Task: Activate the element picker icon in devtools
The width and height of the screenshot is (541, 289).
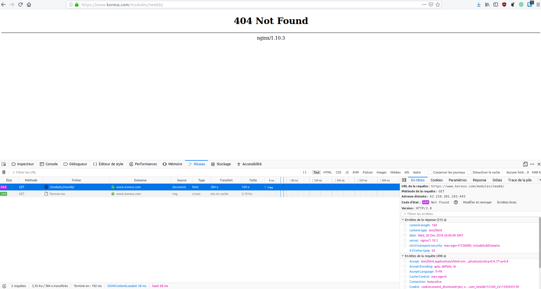Action: [4, 164]
